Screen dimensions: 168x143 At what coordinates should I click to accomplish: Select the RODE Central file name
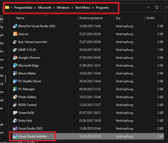[27, 105]
